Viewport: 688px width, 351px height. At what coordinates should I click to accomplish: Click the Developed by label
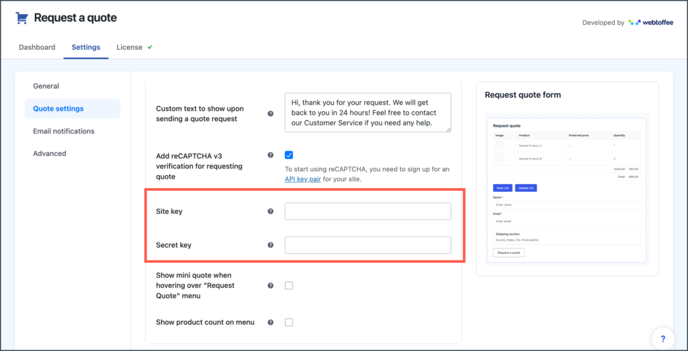pyautogui.click(x=603, y=23)
